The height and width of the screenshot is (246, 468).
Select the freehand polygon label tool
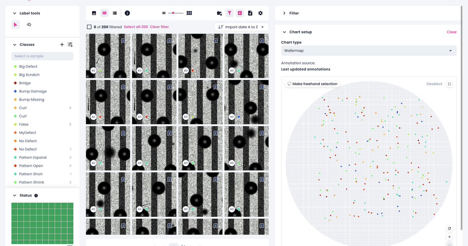(28, 24)
